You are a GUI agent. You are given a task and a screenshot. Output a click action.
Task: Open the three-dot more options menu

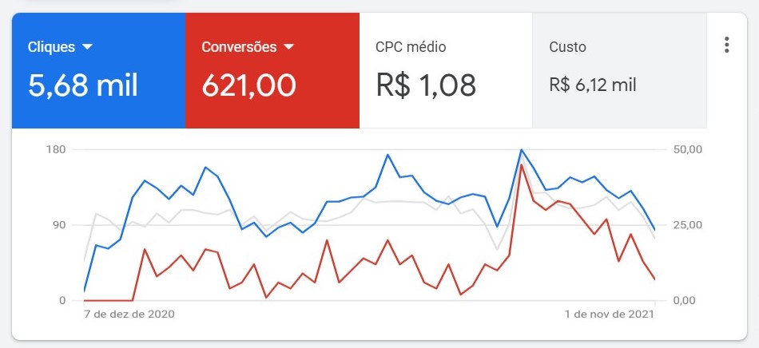(726, 45)
